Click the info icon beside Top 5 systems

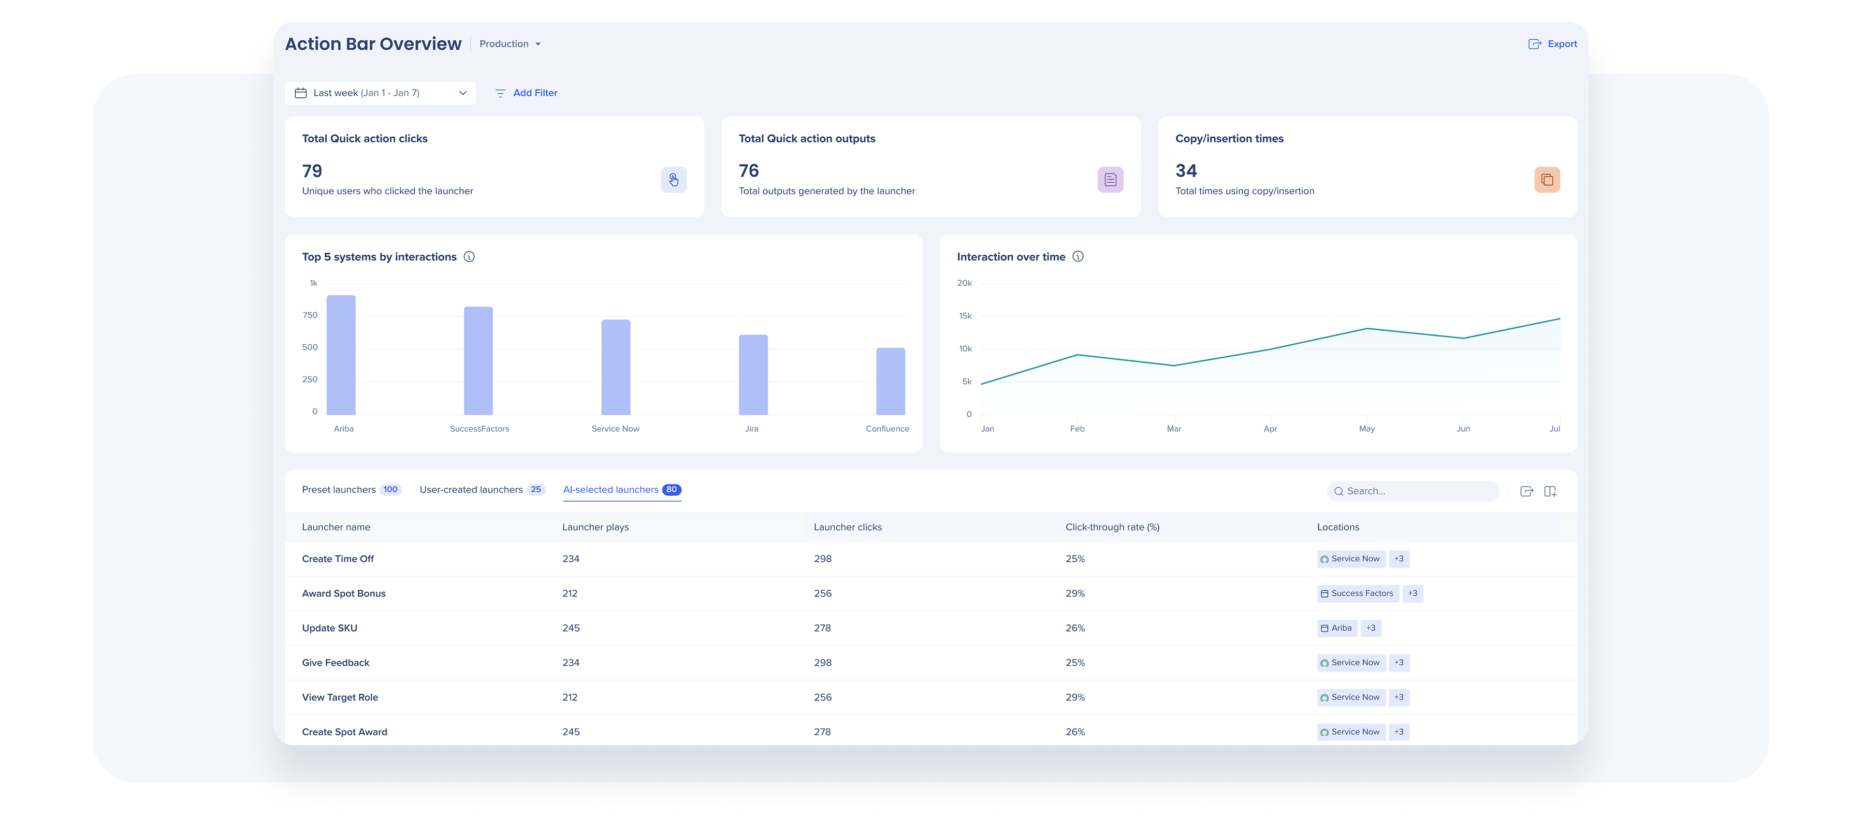click(469, 256)
